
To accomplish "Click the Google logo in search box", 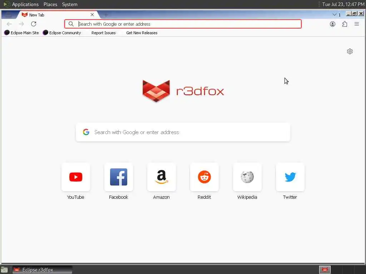I will click(86, 132).
